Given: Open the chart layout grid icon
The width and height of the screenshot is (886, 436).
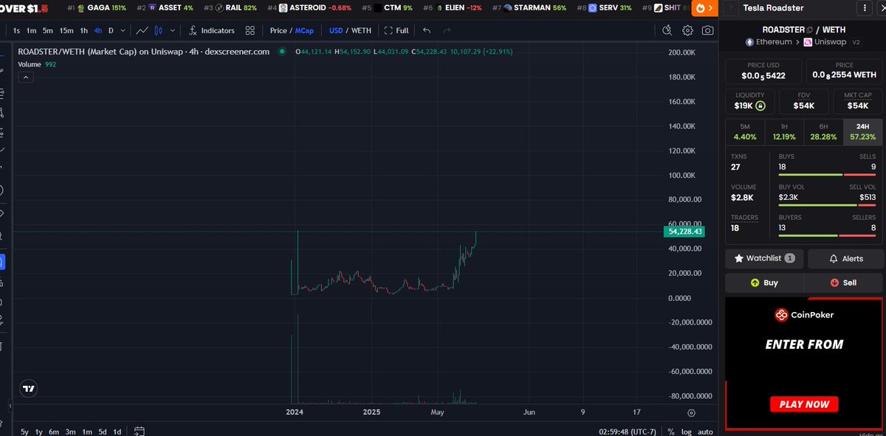Looking at the screenshot, I should pyautogui.click(x=250, y=30).
